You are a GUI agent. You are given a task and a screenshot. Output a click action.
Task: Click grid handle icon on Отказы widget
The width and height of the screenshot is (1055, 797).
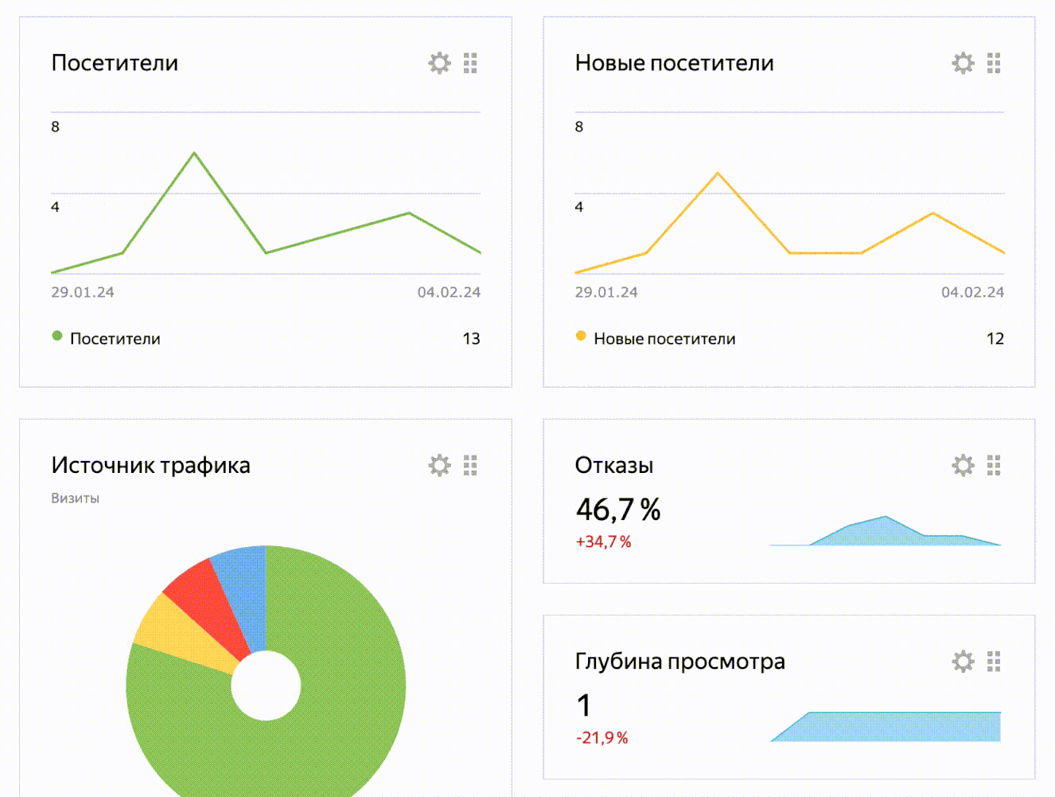pos(994,465)
